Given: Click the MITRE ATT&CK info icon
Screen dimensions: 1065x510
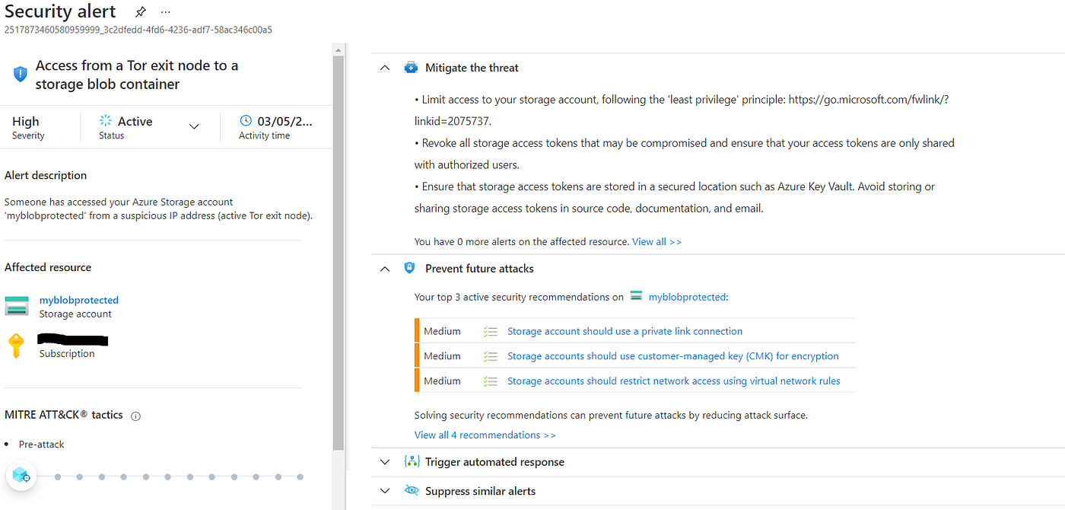Looking at the screenshot, I should [135, 416].
